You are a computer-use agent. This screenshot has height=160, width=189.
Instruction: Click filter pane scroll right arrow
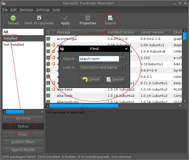tap(42, 112)
